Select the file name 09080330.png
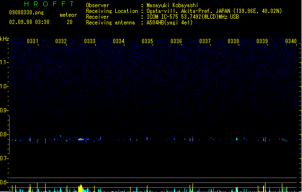This screenshot has height=192, width=302. 26,12
